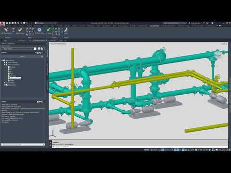
Task: Click the first round icon beside the project dropdown
Action: coord(39,49)
